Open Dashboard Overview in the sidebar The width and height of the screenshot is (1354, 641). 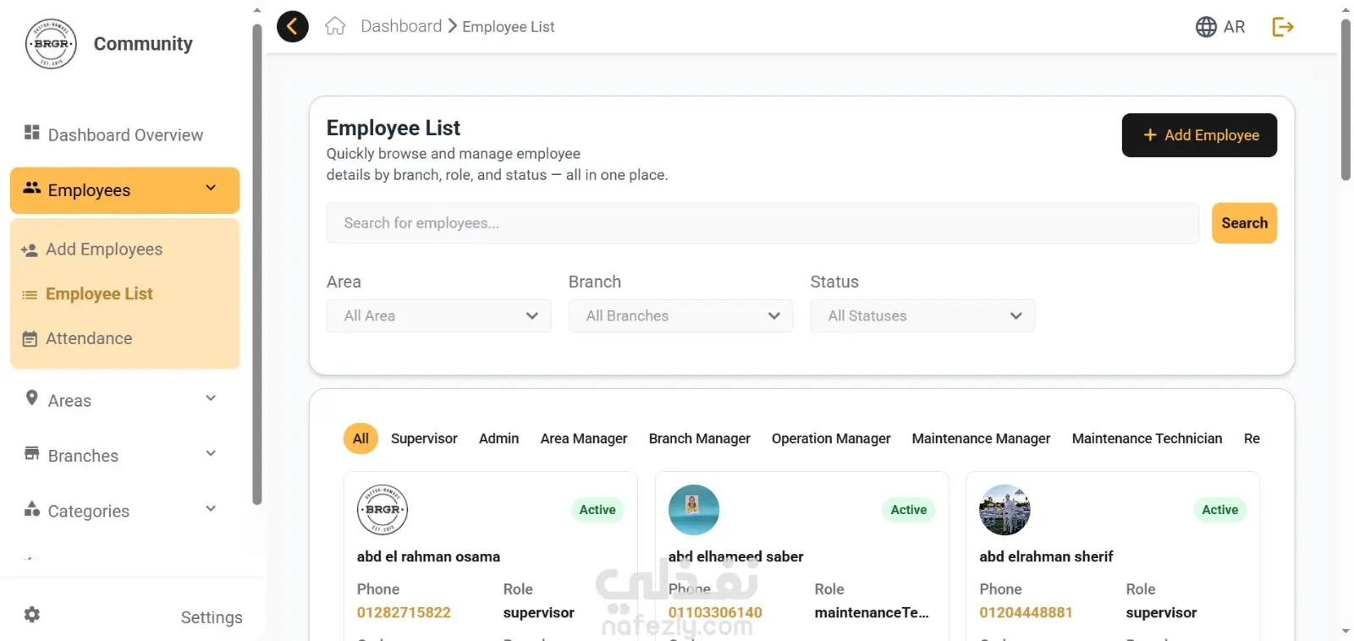coord(125,135)
